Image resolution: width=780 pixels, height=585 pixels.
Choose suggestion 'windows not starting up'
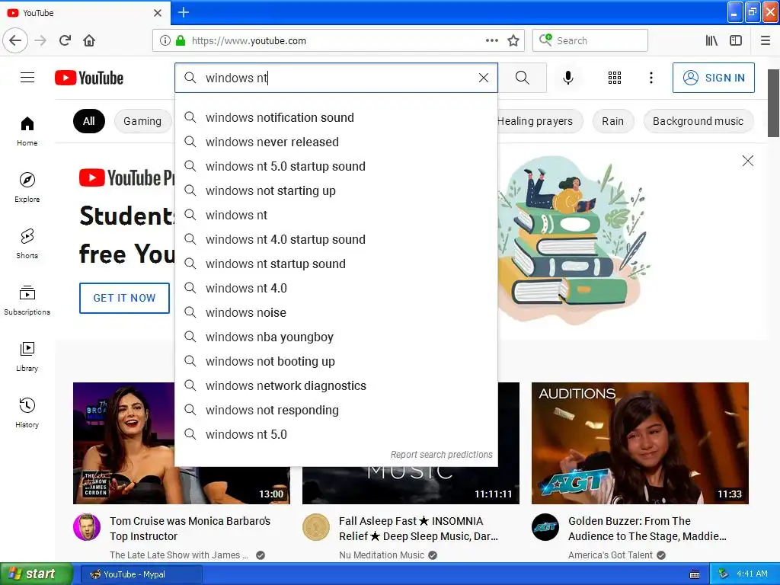click(336, 190)
